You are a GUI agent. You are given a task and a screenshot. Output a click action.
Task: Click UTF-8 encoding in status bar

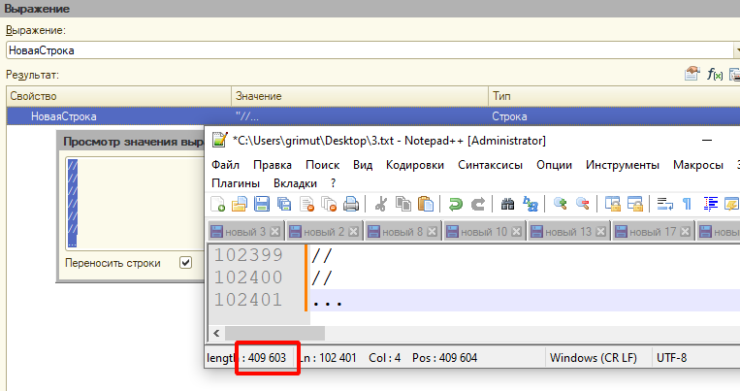point(671,358)
